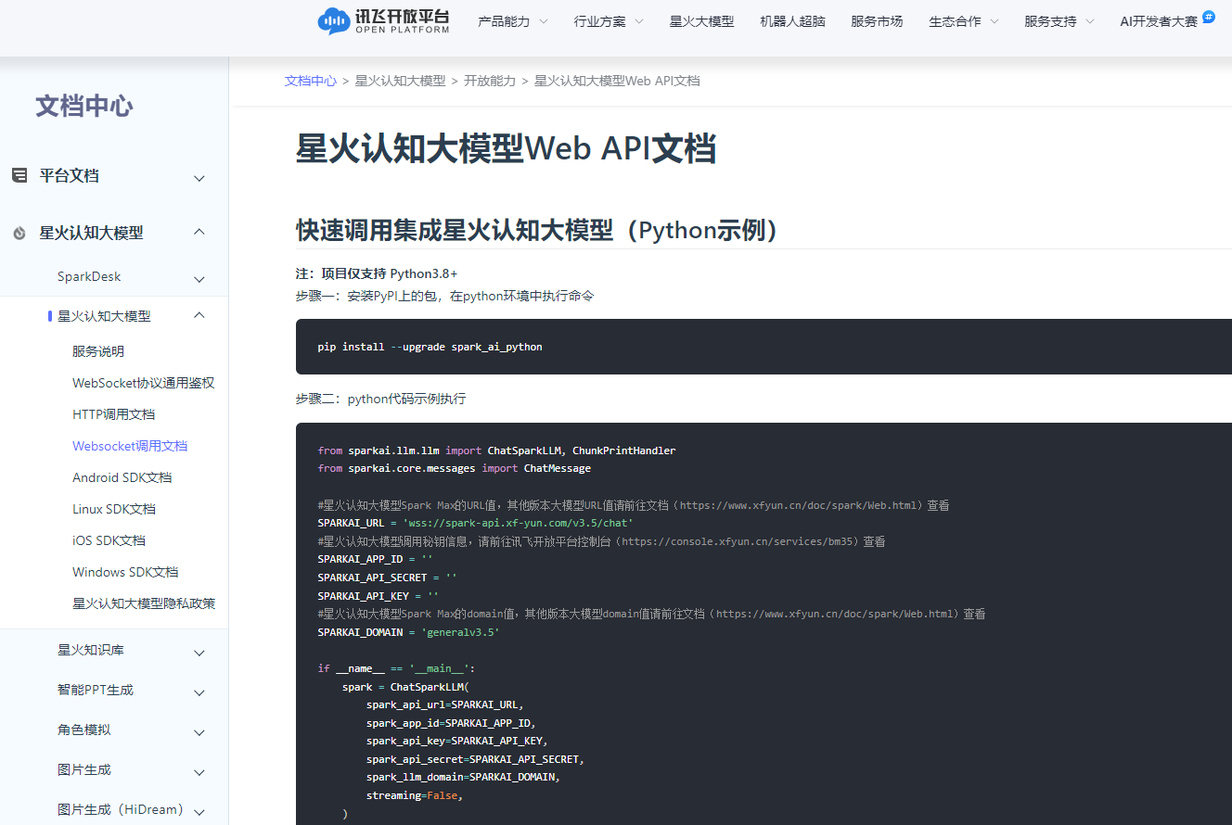Select Websocket调用文档 in sidebar
The image size is (1232, 825).
(x=130, y=446)
